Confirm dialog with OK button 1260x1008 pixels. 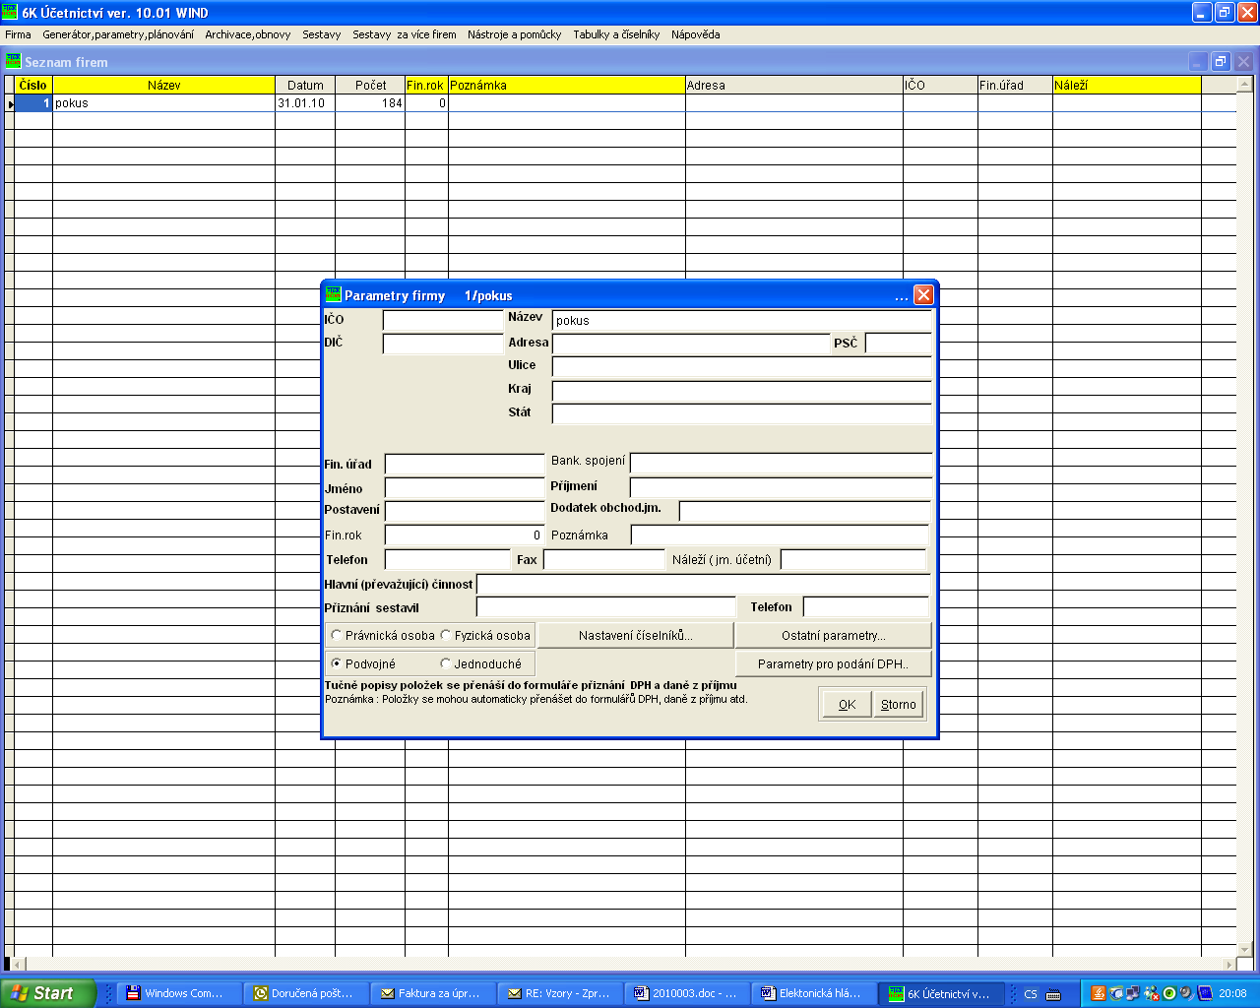click(x=847, y=704)
